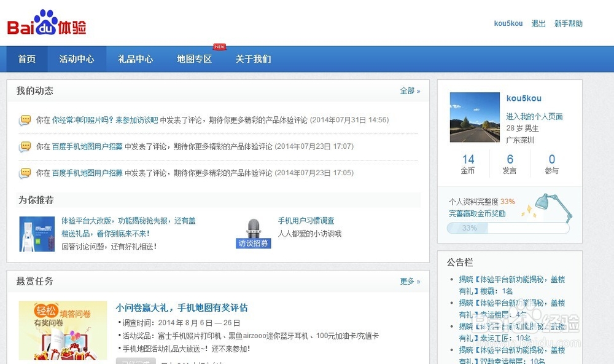The width and height of the screenshot is (614, 364).
Task: Expand 更多 » in 悬赏任务
Action: 410,281
